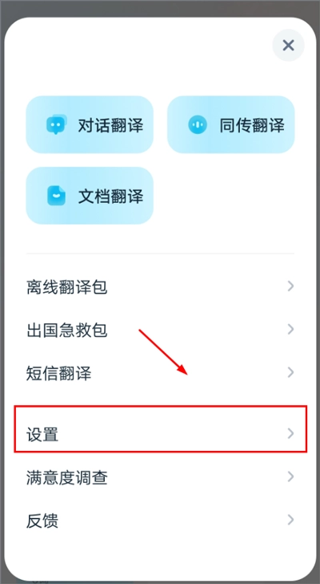Expand the chevron beside 短信翻译
The height and width of the screenshot is (584, 320).
pos(290,372)
